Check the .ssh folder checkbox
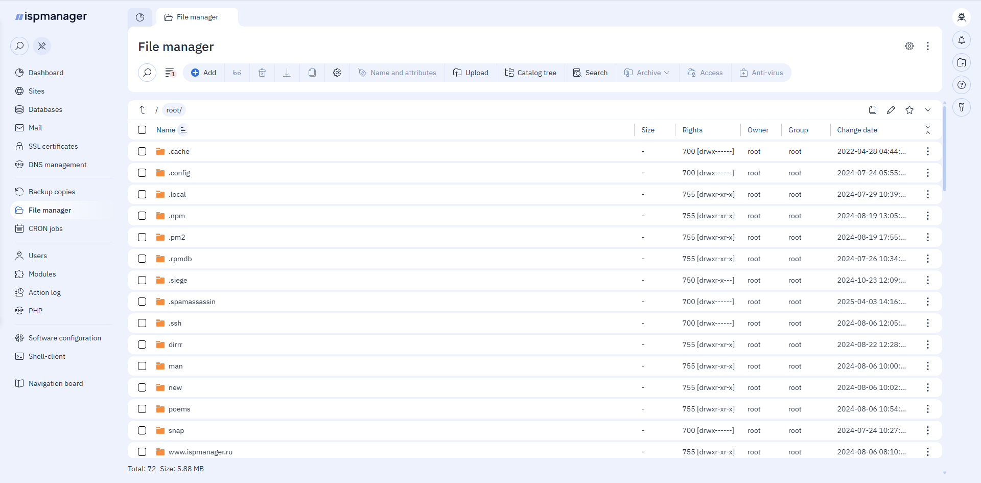 click(x=142, y=323)
